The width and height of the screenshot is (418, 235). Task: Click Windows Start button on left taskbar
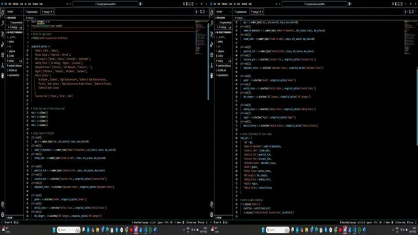point(54,230)
